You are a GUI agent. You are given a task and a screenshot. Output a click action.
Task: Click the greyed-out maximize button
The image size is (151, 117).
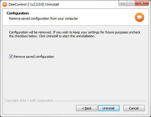[x=131, y=3]
